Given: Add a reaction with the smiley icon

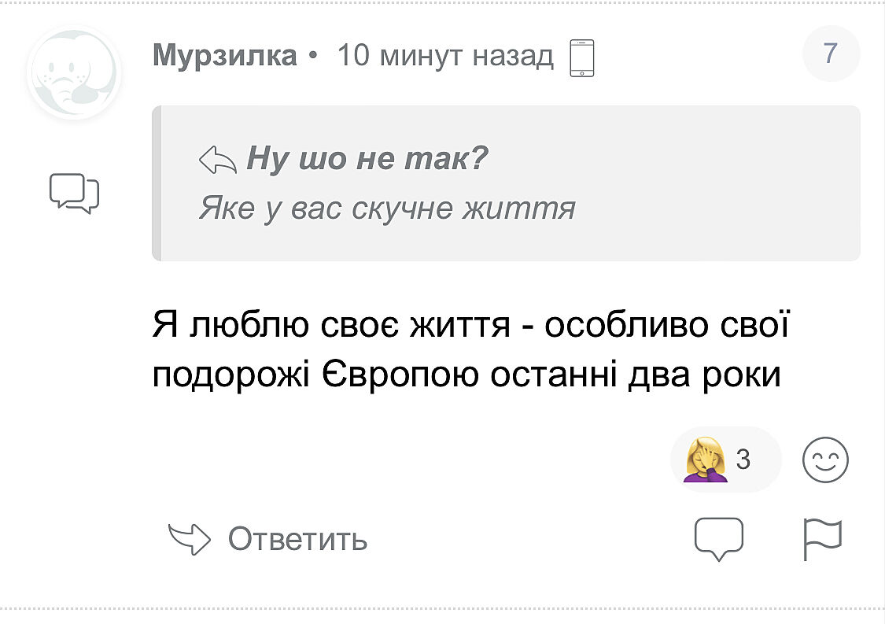Looking at the screenshot, I should (x=825, y=460).
